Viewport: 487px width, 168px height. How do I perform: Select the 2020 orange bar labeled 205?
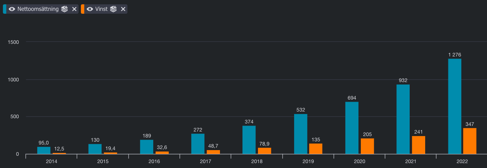(367, 146)
